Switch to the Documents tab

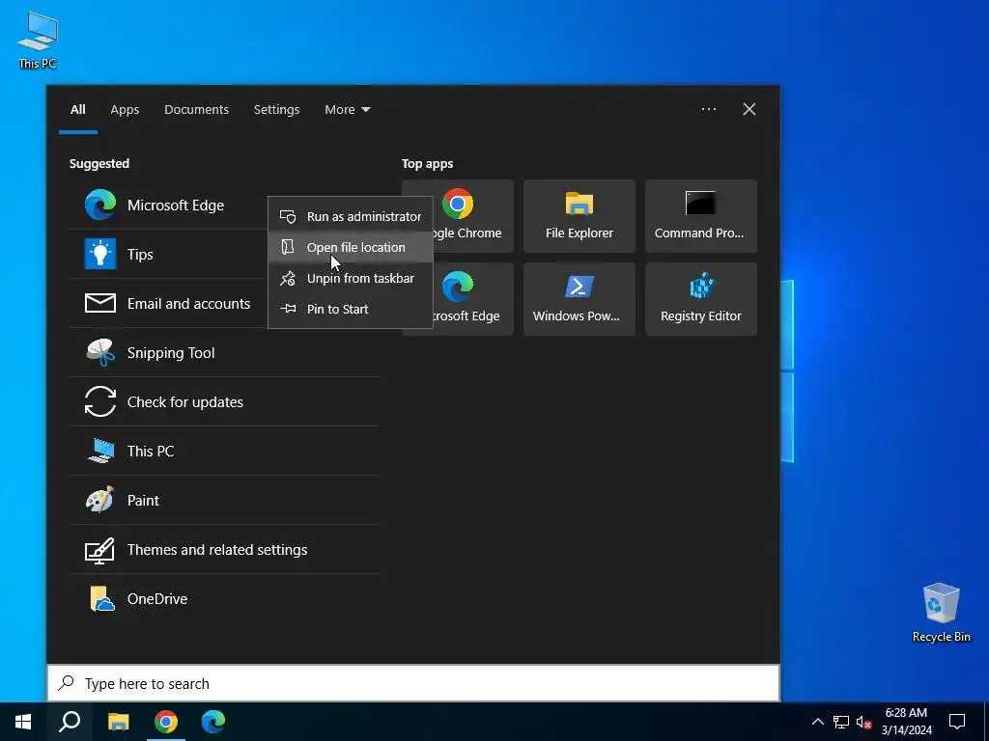tap(196, 110)
